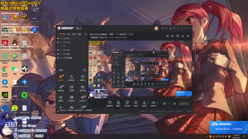
Task: Open the 弹幕秀 TV-shaped tool
Action: (61, 99)
